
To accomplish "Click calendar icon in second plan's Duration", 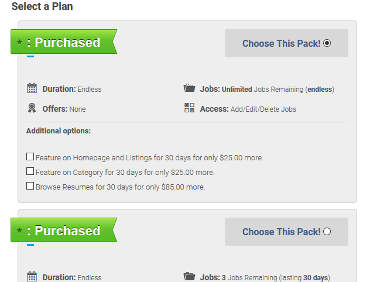I will coord(32,276).
